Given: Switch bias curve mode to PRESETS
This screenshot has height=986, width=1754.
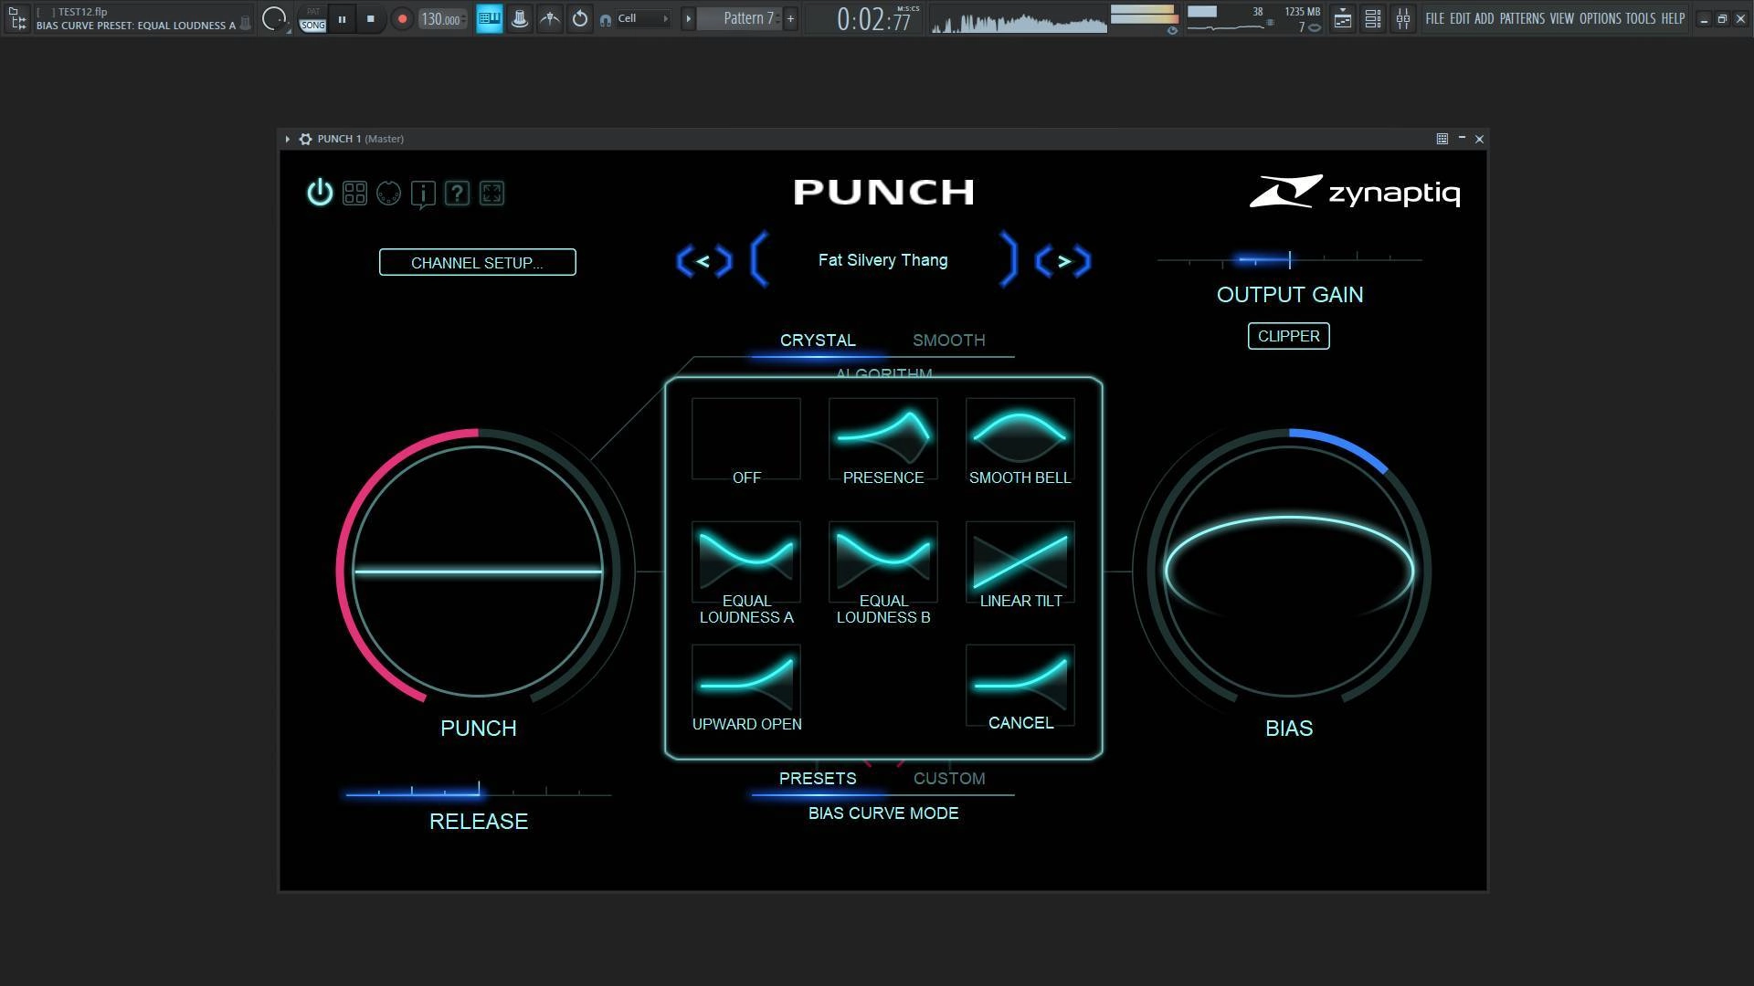Looking at the screenshot, I should pyautogui.click(x=818, y=778).
